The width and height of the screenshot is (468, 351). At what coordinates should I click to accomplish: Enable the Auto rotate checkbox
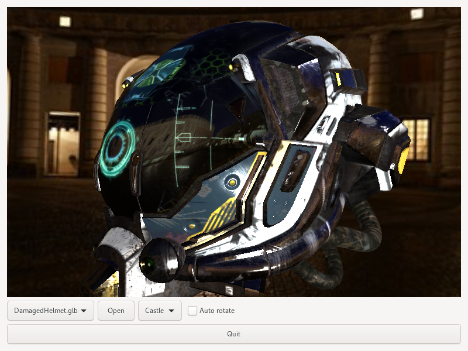(x=192, y=311)
